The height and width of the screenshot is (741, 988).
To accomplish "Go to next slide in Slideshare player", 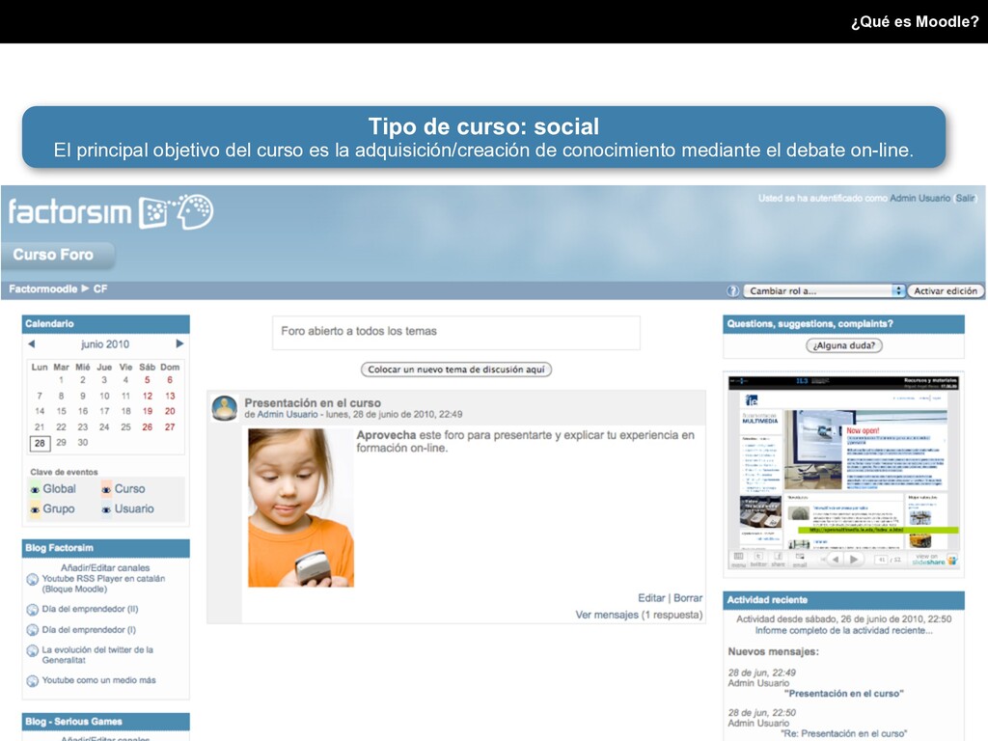I will pos(854,559).
